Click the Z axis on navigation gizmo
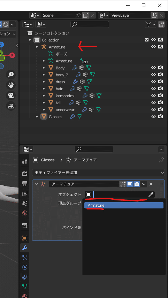Viewport: 168px width, 298px height. (x=1, y=45)
